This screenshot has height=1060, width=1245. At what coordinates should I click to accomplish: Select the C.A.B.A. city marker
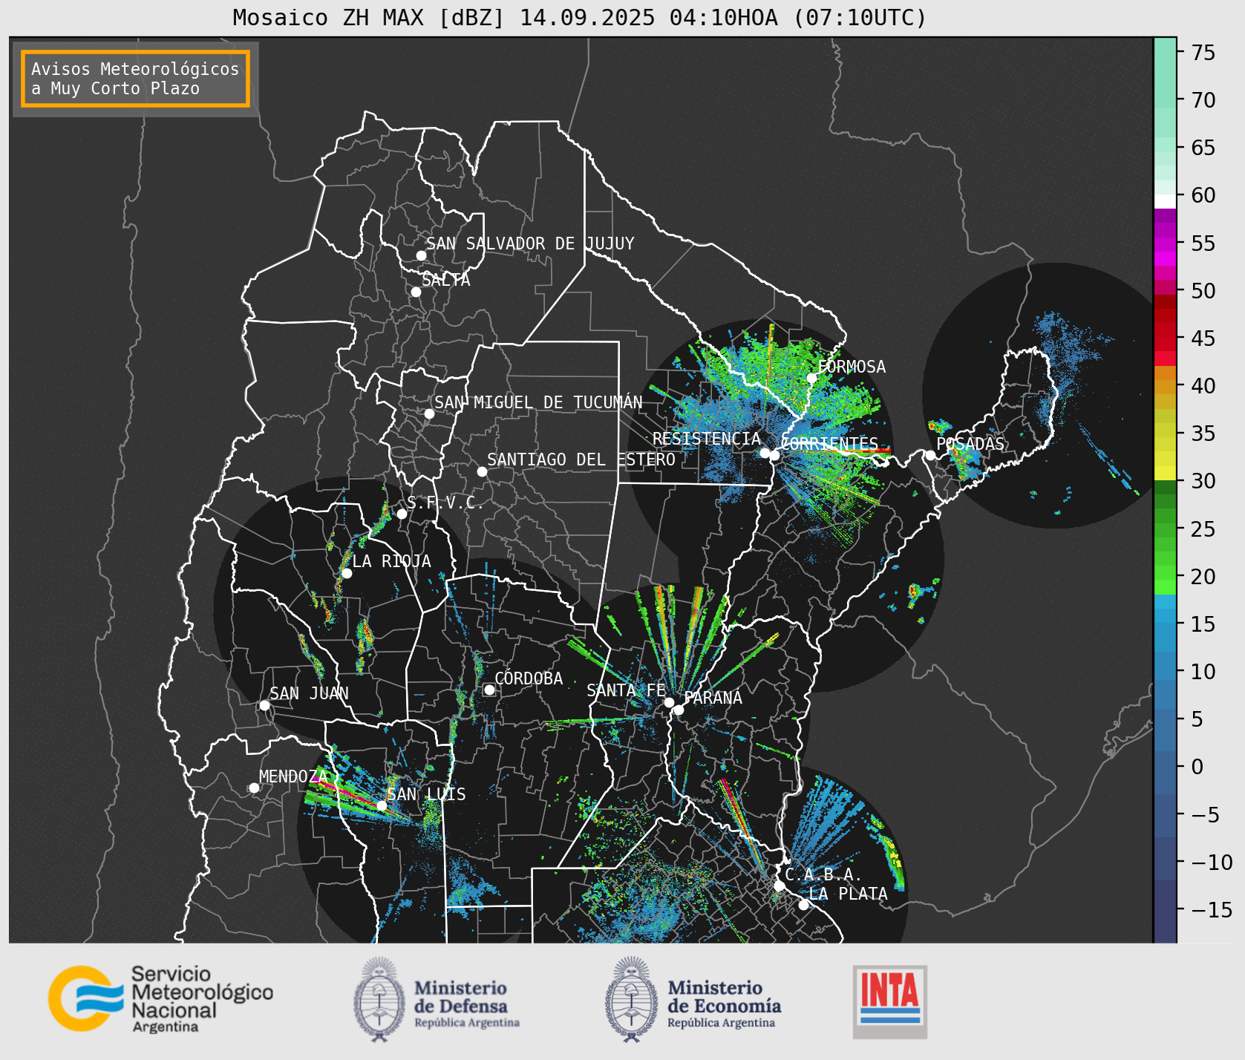[779, 886]
